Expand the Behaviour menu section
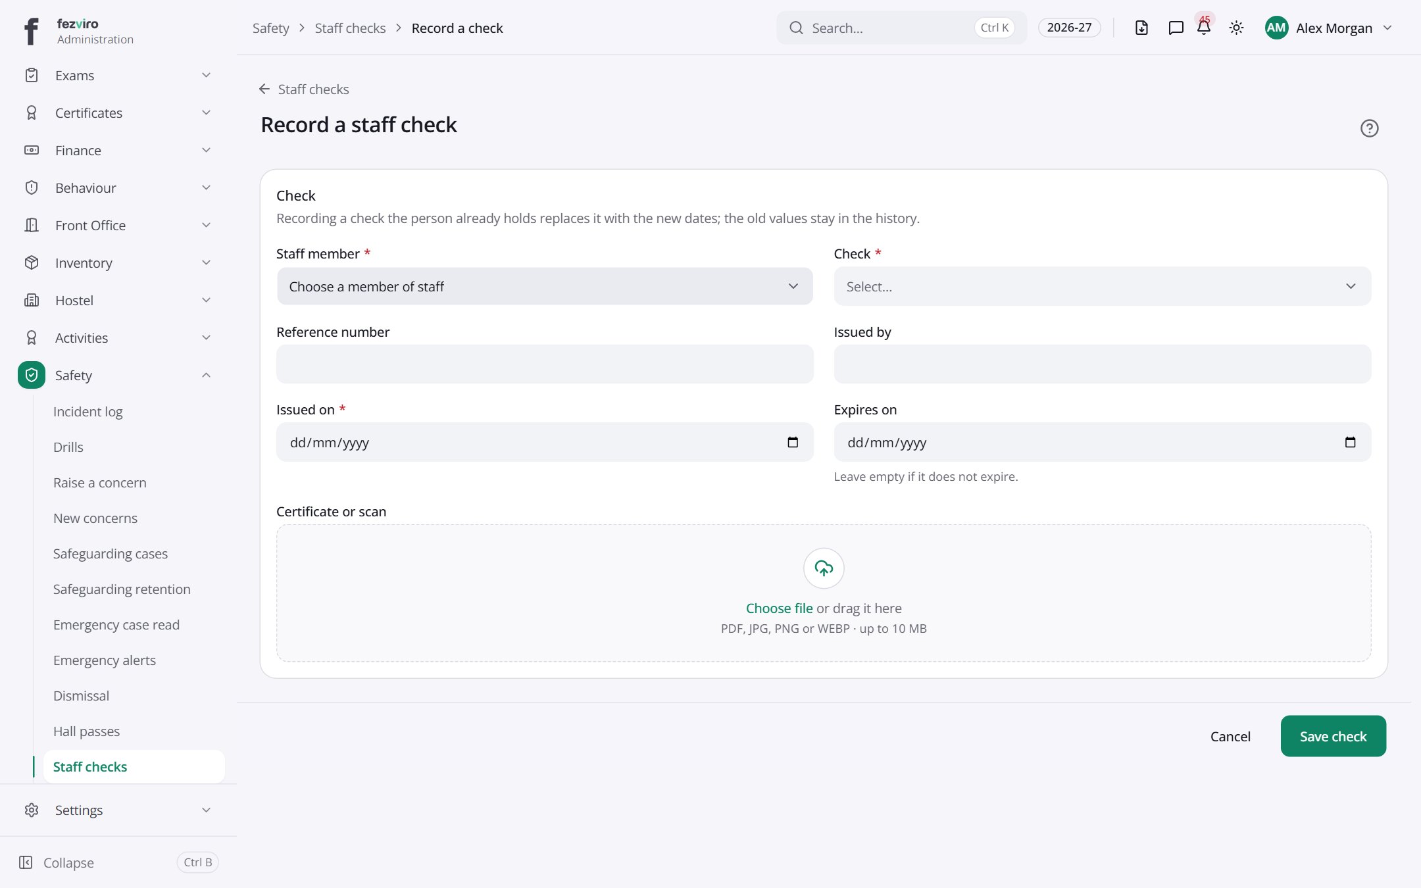This screenshot has width=1421, height=888. coord(118,187)
